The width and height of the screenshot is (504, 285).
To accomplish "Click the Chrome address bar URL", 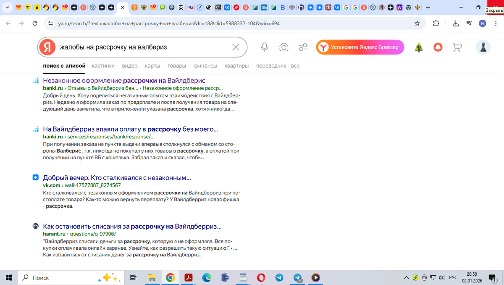I will click(x=169, y=24).
